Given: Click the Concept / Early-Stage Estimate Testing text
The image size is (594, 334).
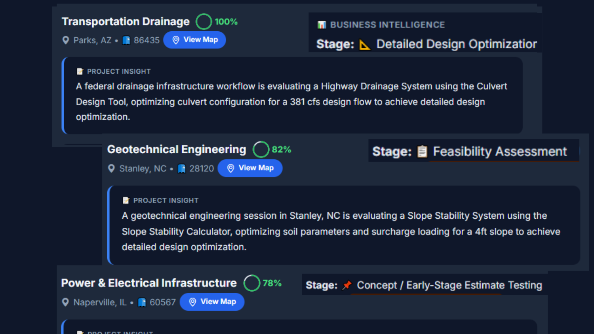Looking at the screenshot, I should click(x=449, y=285).
